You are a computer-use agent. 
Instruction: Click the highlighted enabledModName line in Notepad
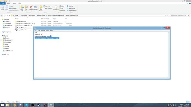(47, 38)
